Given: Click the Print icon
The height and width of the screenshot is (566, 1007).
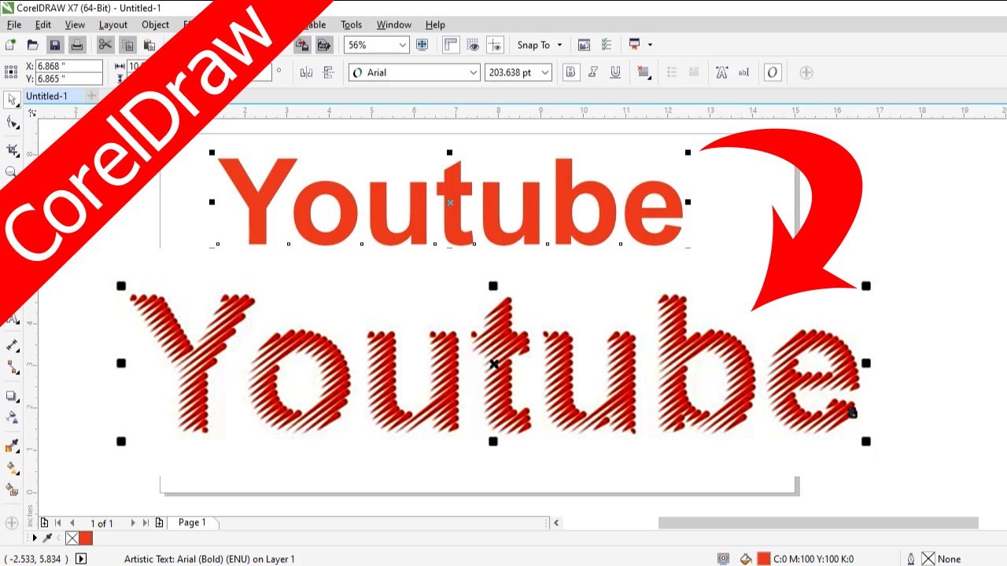Looking at the screenshot, I should point(76,45).
